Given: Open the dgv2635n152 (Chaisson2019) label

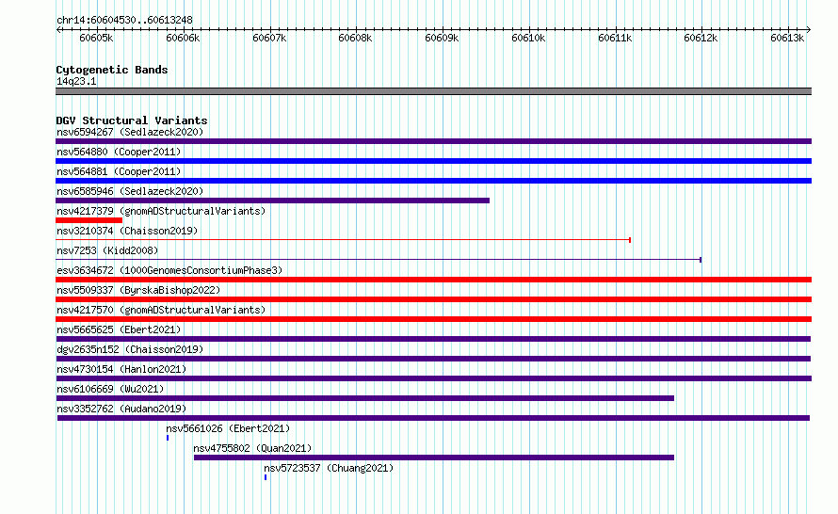Looking at the screenshot, I should point(130,349).
